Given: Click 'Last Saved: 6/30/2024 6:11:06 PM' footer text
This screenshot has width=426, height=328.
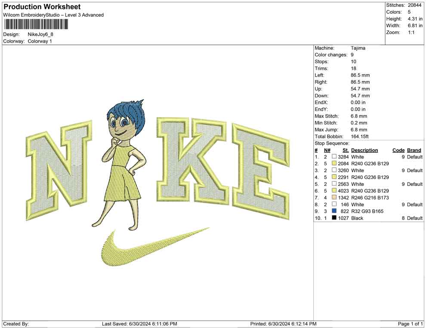Looking at the screenshot, I should coord(139,324).
